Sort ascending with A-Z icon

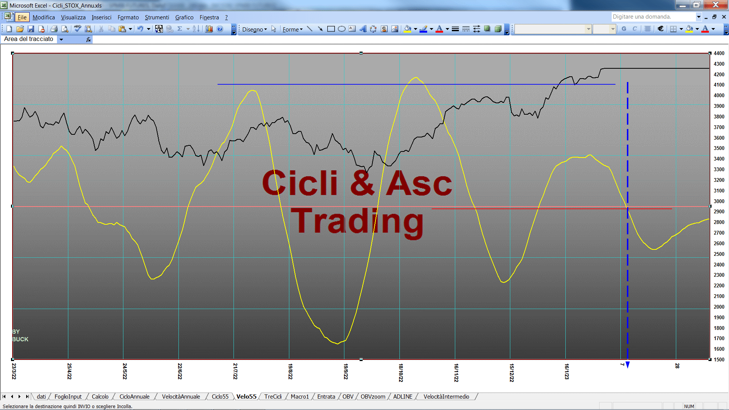pyautogui.click(x=196, y=29)
